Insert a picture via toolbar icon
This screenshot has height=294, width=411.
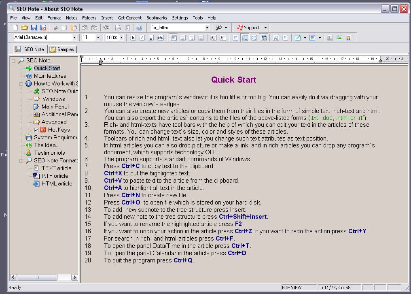click(x=339, y=38)
